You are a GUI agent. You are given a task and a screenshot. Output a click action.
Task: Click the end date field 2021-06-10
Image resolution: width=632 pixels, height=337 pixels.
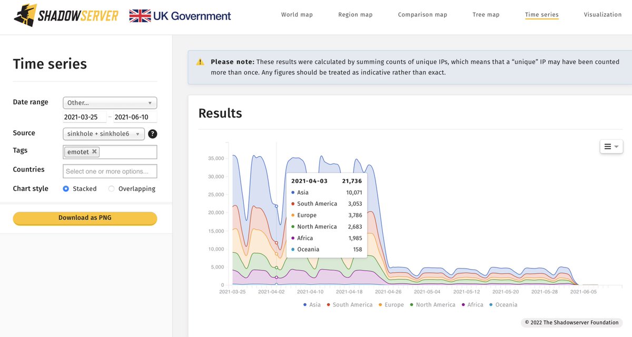coord(133,117)
